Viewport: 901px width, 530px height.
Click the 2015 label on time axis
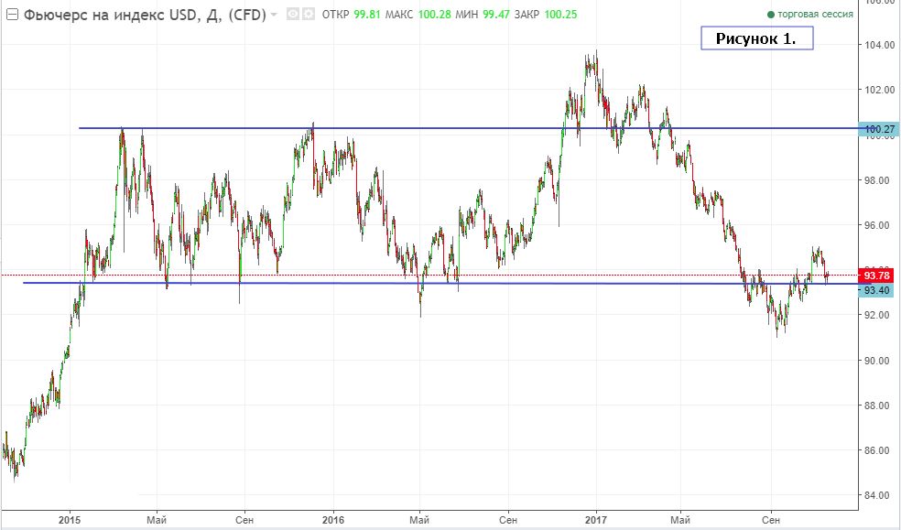pos(70,519)
